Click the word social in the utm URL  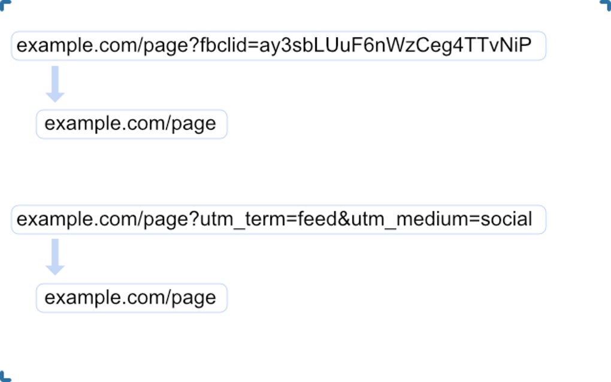click(x=507, y=219)
